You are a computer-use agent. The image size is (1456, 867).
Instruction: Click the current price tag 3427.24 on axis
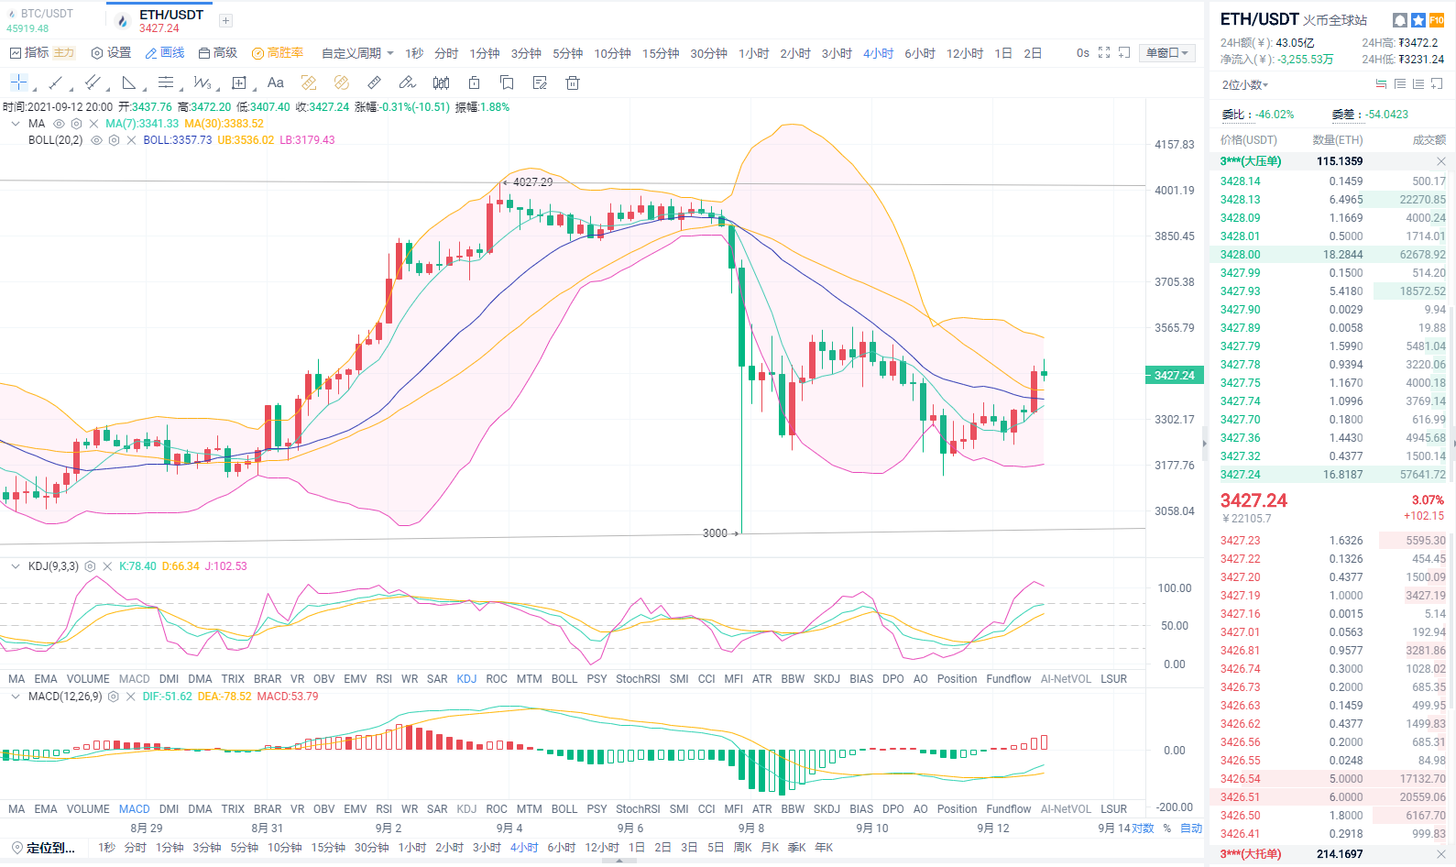1175,376
